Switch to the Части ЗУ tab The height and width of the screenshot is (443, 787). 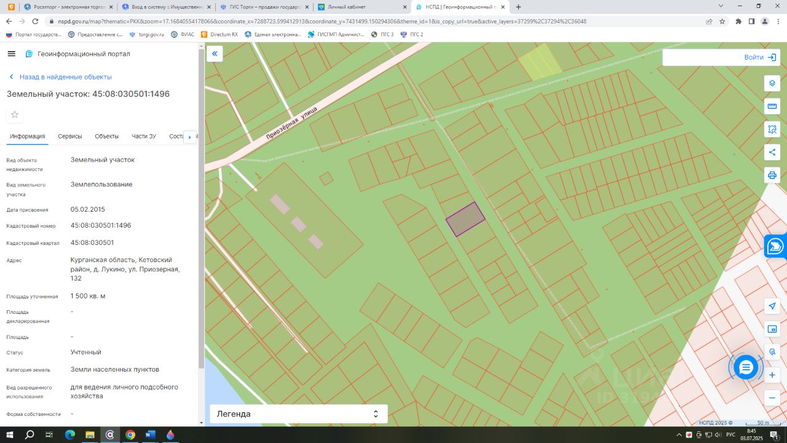[144, 137]
